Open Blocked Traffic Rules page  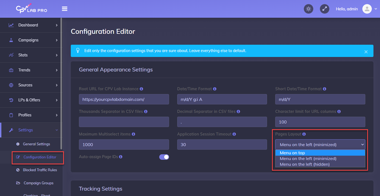click(40, 170)
